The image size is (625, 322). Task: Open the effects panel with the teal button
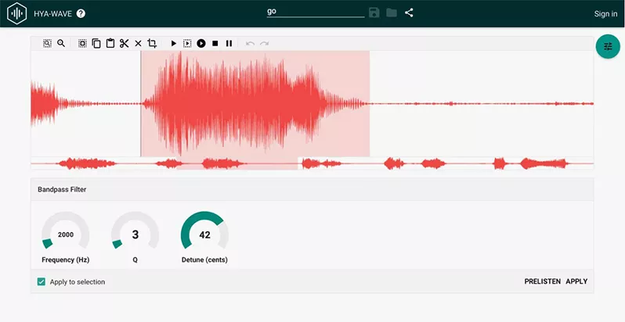608,47
